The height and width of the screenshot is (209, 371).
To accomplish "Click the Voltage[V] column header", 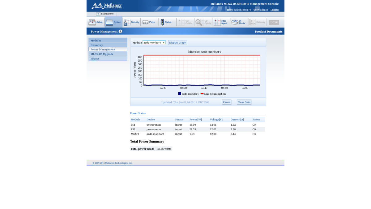I will (x=216, y=120).
